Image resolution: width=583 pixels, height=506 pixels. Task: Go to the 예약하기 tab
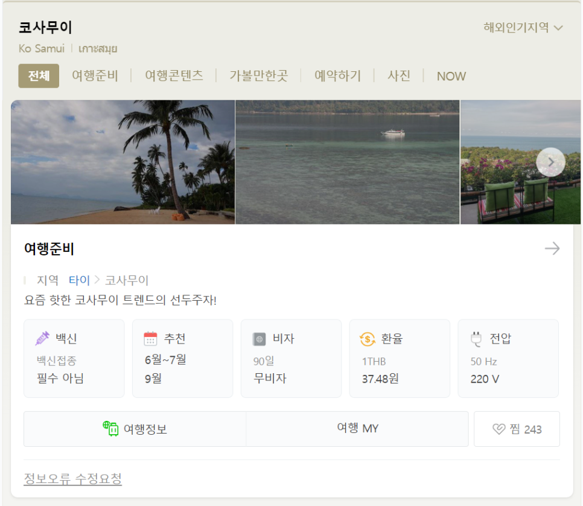pos(337,76)
